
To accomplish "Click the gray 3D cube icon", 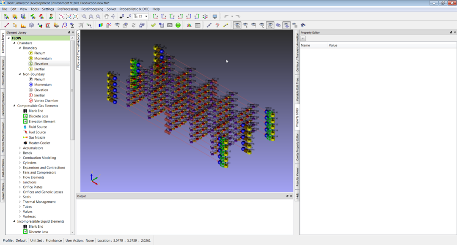I will pos(31,25).
